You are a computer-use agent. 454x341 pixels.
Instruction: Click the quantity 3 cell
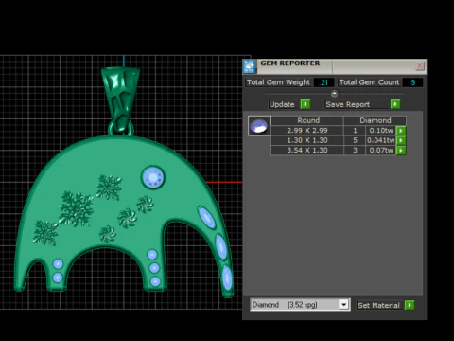[355, 150]
